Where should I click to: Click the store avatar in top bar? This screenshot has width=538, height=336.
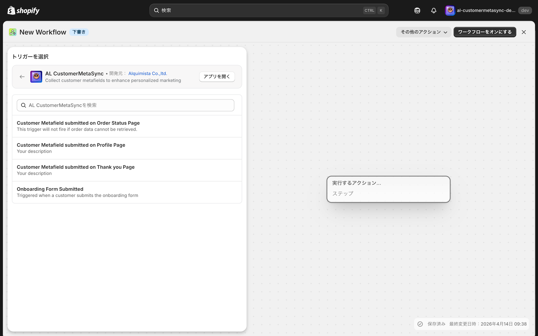[450, 10]
